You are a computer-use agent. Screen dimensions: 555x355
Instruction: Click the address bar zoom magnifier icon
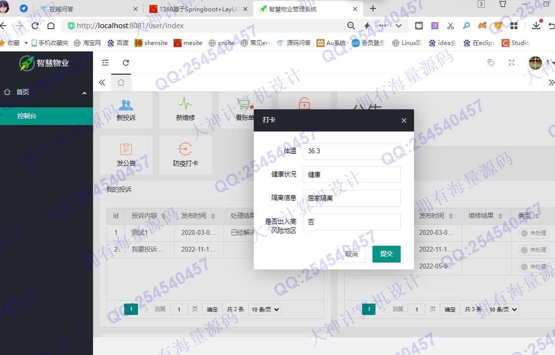coord(351,26)
